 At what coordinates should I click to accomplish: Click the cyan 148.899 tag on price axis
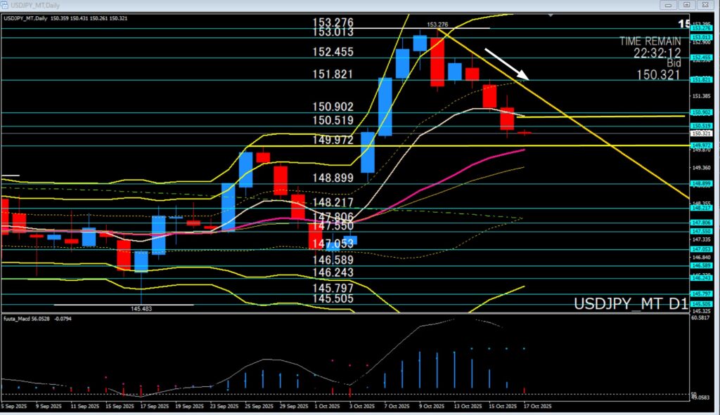coord(703,184)
